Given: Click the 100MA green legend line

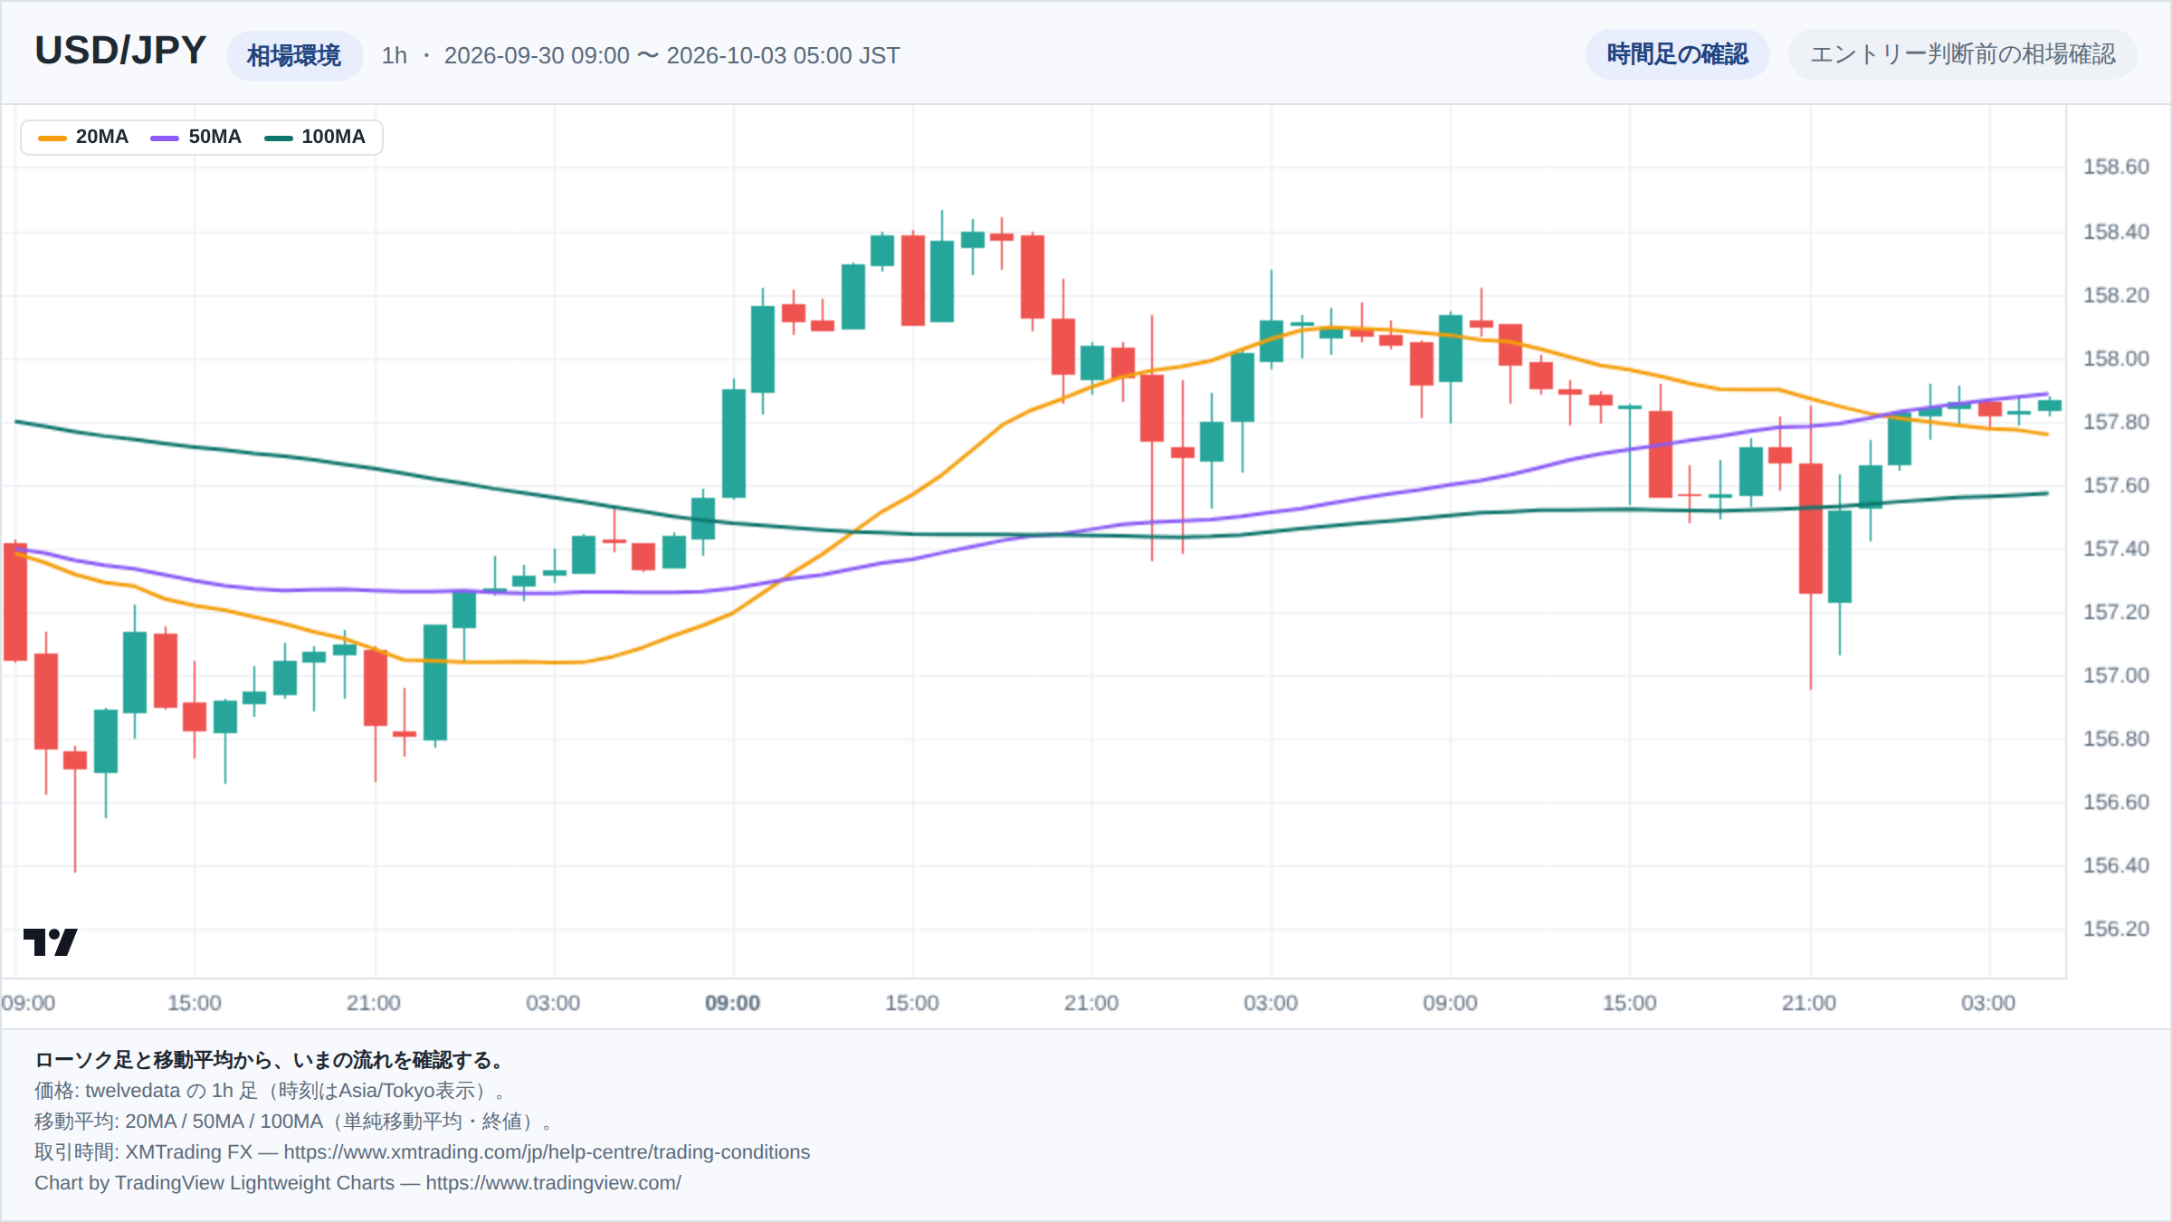Looking at the screenshot, I should [x=278, y=138].
